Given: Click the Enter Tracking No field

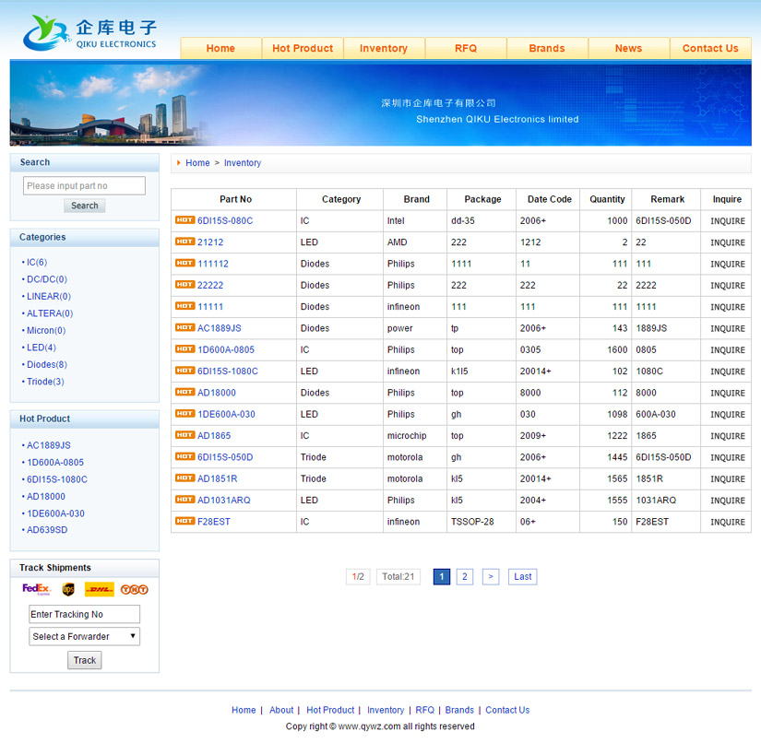Looking at the screenshot, I should tap(84, 615).
